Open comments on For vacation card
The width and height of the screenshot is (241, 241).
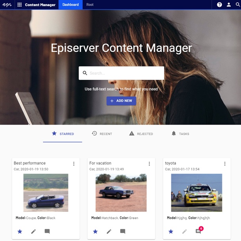coord(123,232)
